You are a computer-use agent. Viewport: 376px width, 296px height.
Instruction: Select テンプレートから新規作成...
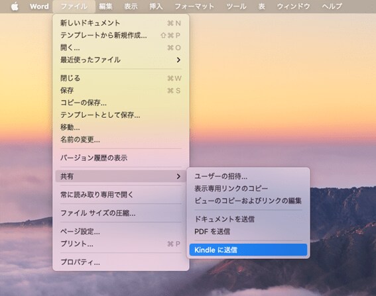point(121,35)
